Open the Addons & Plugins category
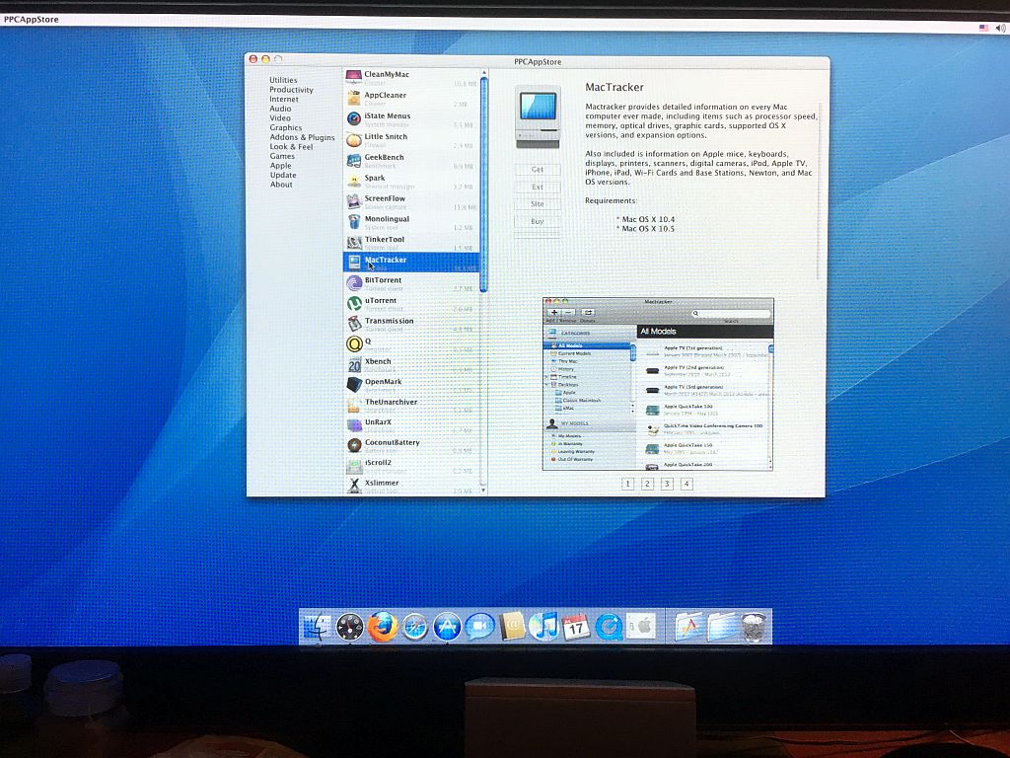Image resolution: width=1010 pixels, height=758 pixels. [302, 137]
